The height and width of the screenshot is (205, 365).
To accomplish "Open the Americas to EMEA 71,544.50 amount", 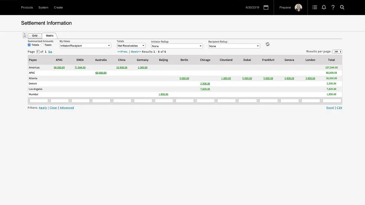I will 80,68.
